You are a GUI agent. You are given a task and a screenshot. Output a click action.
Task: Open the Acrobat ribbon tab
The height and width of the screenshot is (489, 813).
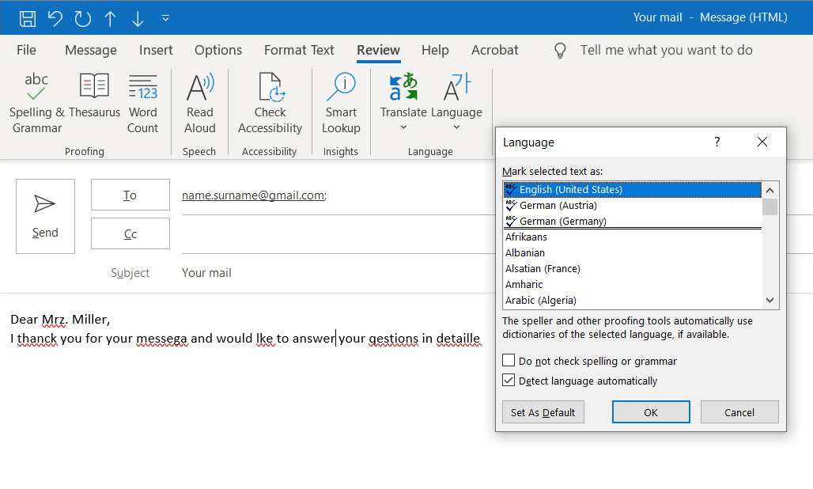494,50
